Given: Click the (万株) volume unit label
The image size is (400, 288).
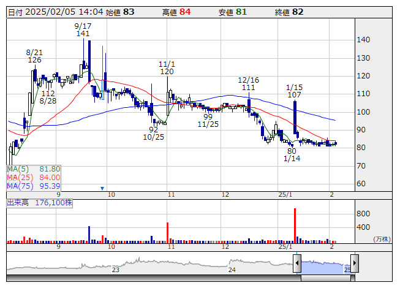Looking at the screenshot, I should pyautogui.click(x=382, y=239).
